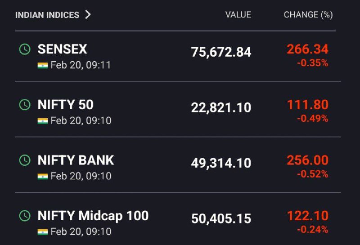The image size is (360, 245).
Task: Click the Midcap 100 value 50,405.15
Action: tap(221, 218)
